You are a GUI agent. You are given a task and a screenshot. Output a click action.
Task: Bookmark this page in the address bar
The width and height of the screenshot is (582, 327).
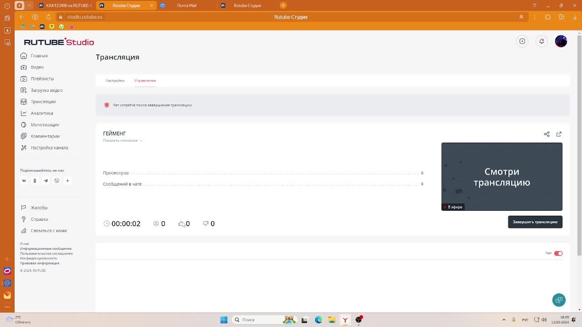click(522, 17)
